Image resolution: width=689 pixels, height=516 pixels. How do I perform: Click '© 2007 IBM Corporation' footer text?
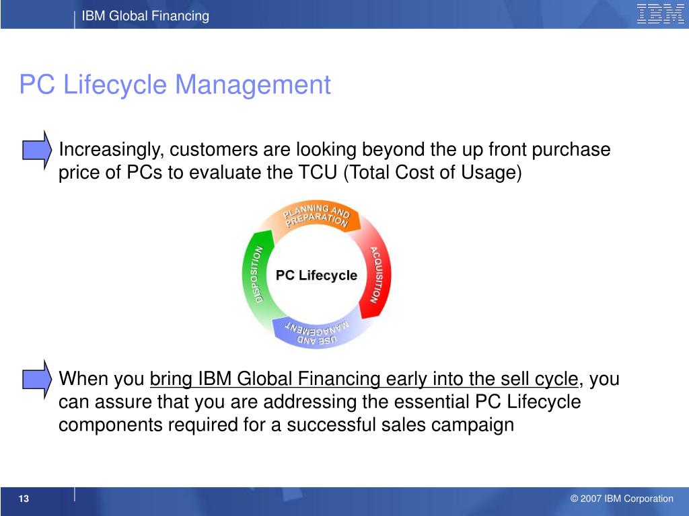pos(622,499)
